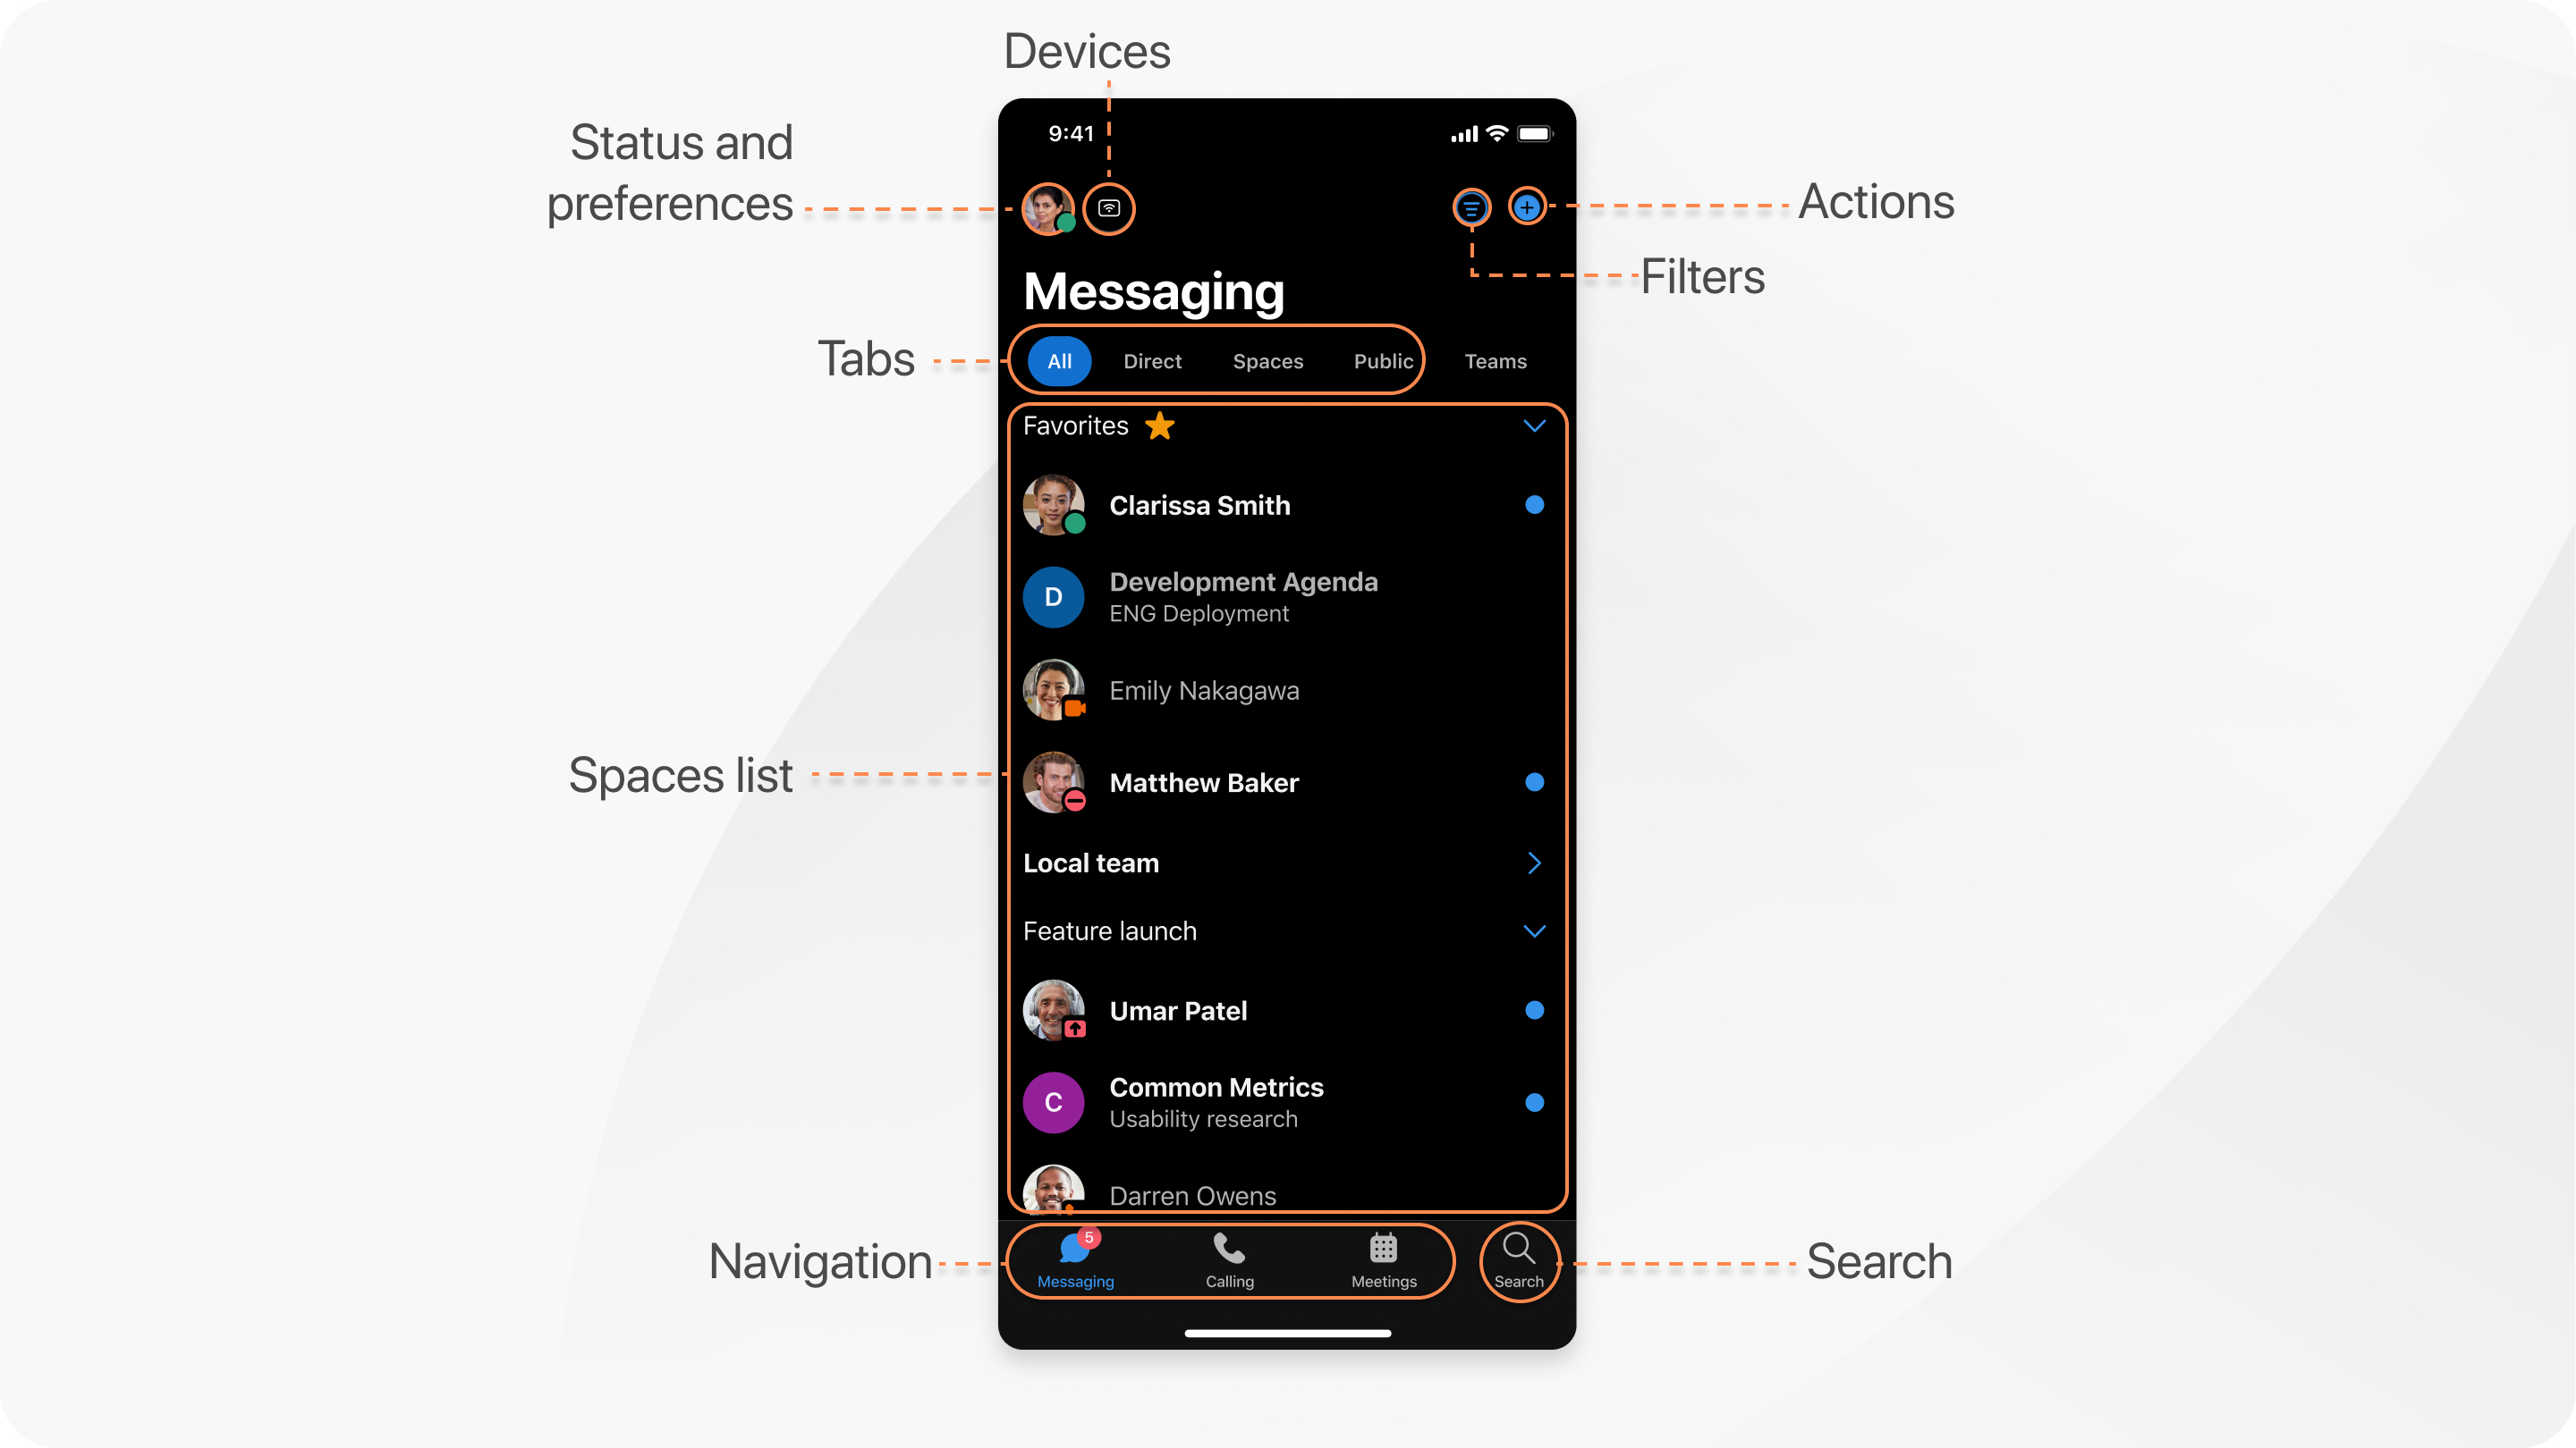Toggle unread indicator for Clarissa Smith
This screenshot has height=1448, width=2576.
coord(1532,504)
